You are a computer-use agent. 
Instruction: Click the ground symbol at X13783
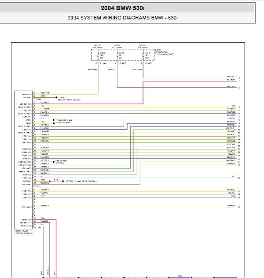(56, 97)
